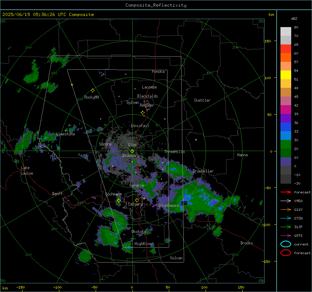Click the magenta 18TS arrow icon
Screen dimensions: 312x292
pyautogui.click(x=286, y=236)
